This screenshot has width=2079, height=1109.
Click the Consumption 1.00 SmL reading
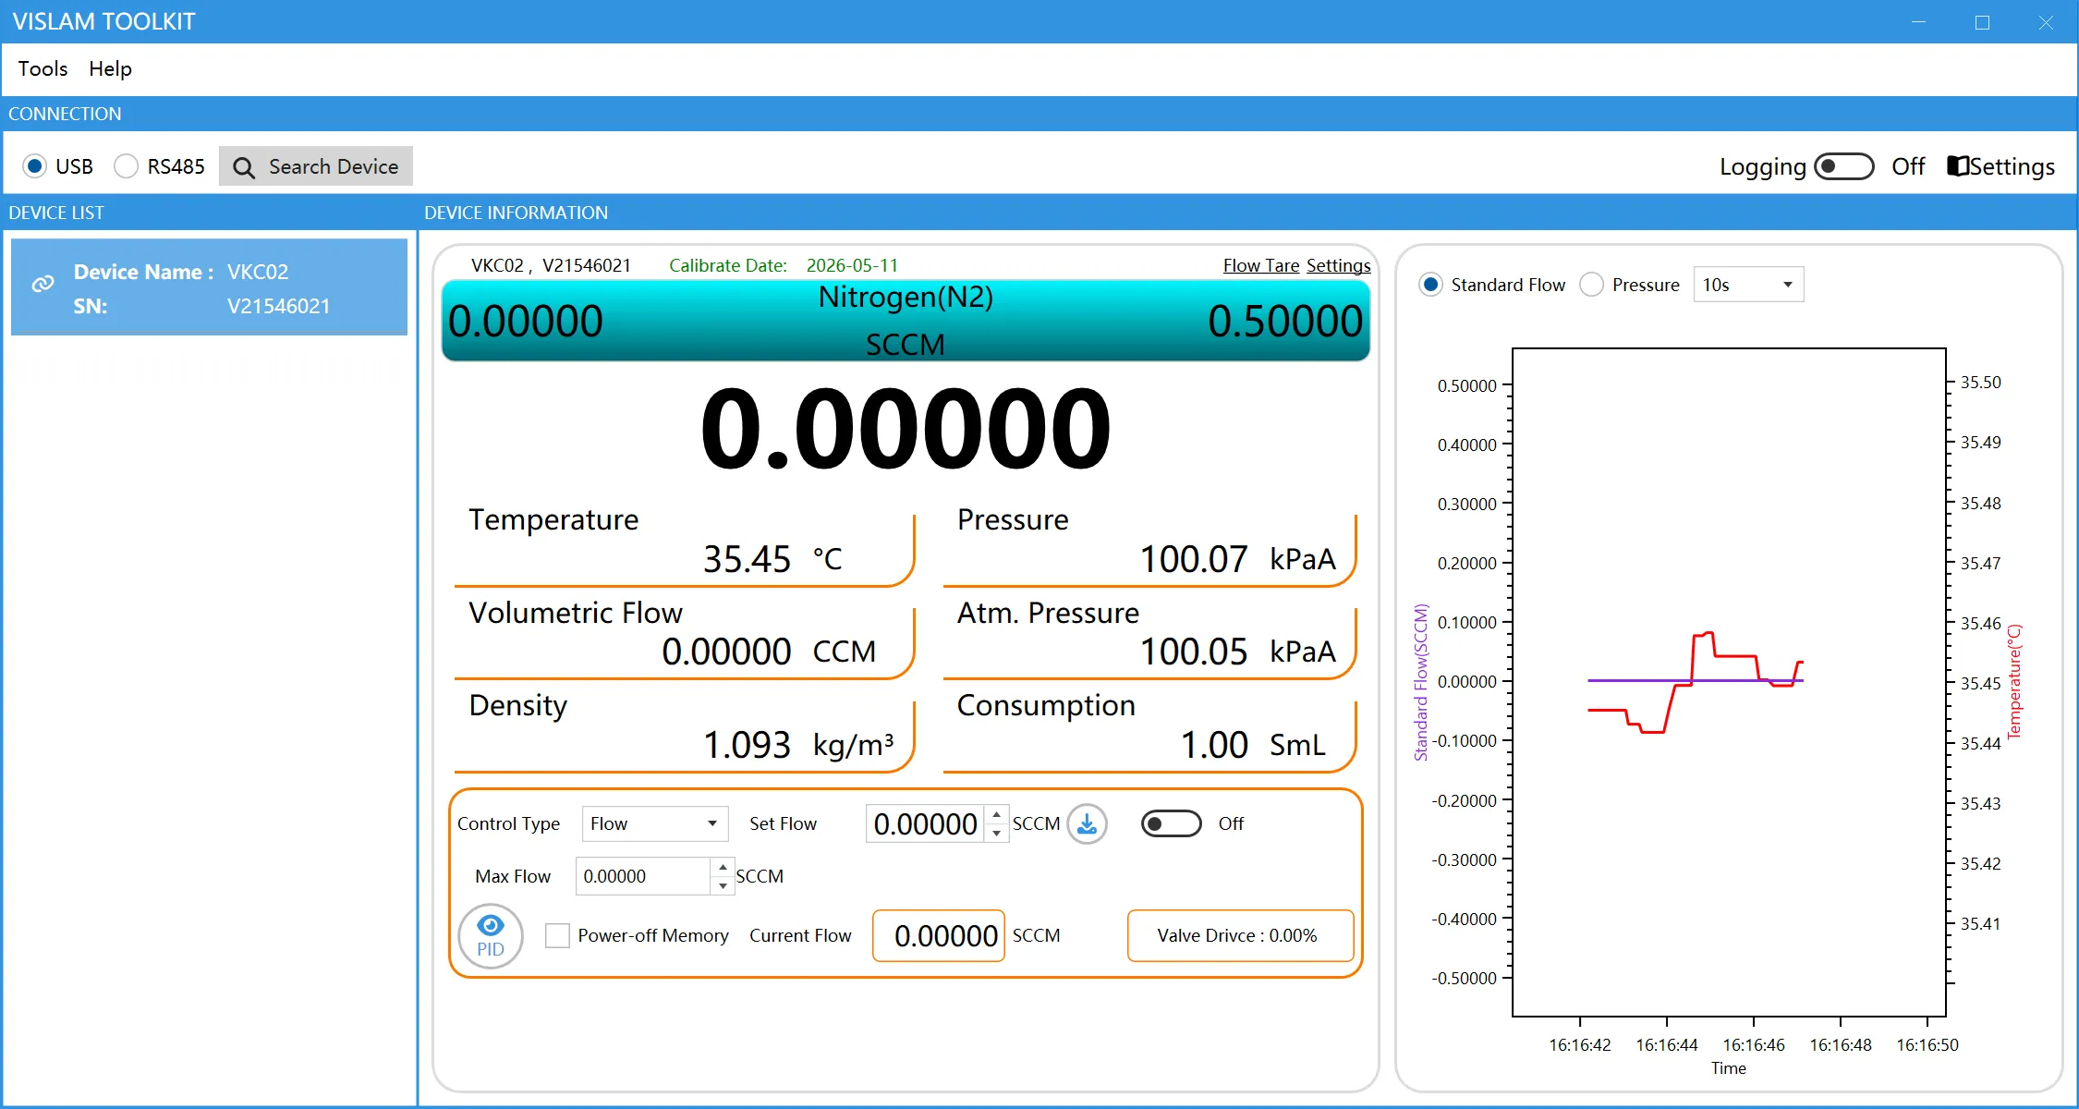click(x=1252, y=745)
